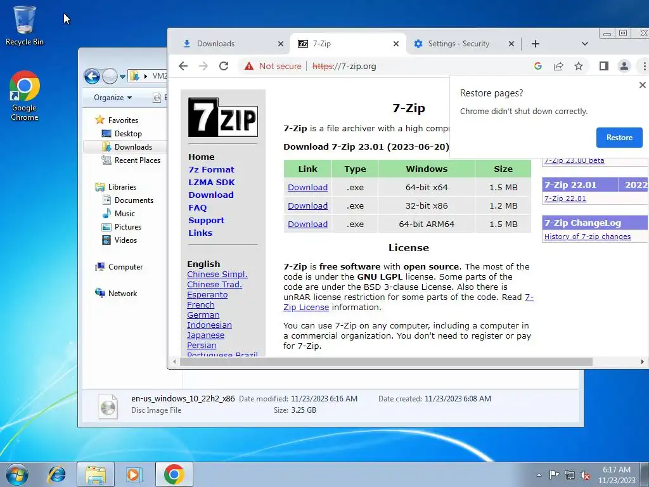Image resolution: width=649 pixels, height=487 pixels.
Task: Close the 7-Zip tab
Action: (x=396, y=44)
